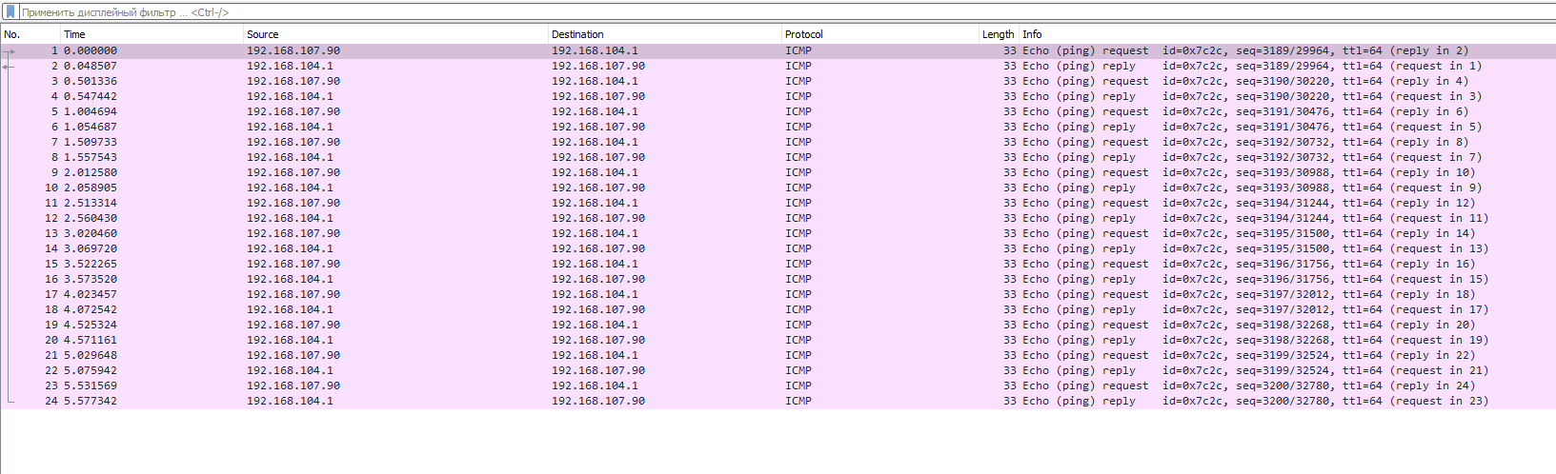Viewport: 1556px width, 474px height.
Task: Sort by Time column header
Action: pyautogui.click(x=152, y=34)
